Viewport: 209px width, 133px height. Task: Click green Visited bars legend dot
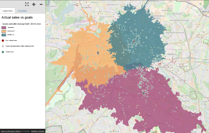3,52
